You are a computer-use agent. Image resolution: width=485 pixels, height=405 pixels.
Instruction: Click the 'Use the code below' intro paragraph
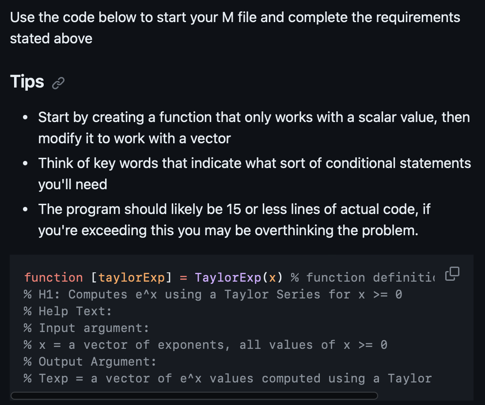(x=235, y=28)
